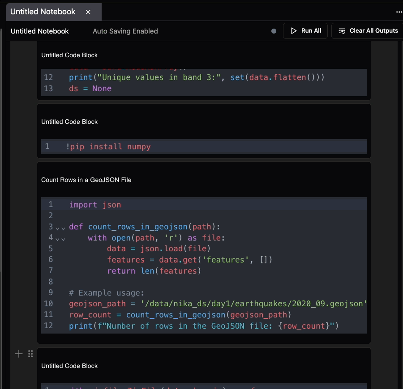Click the Untitled Notebook title in the toolbar
Screen dimensions: 403x389
coord(39,31)
